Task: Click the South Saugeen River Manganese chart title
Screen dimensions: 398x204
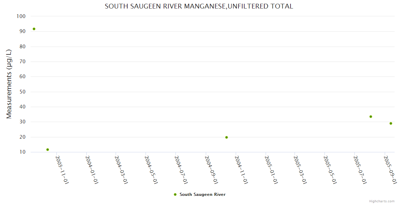Action: [199, 6]
